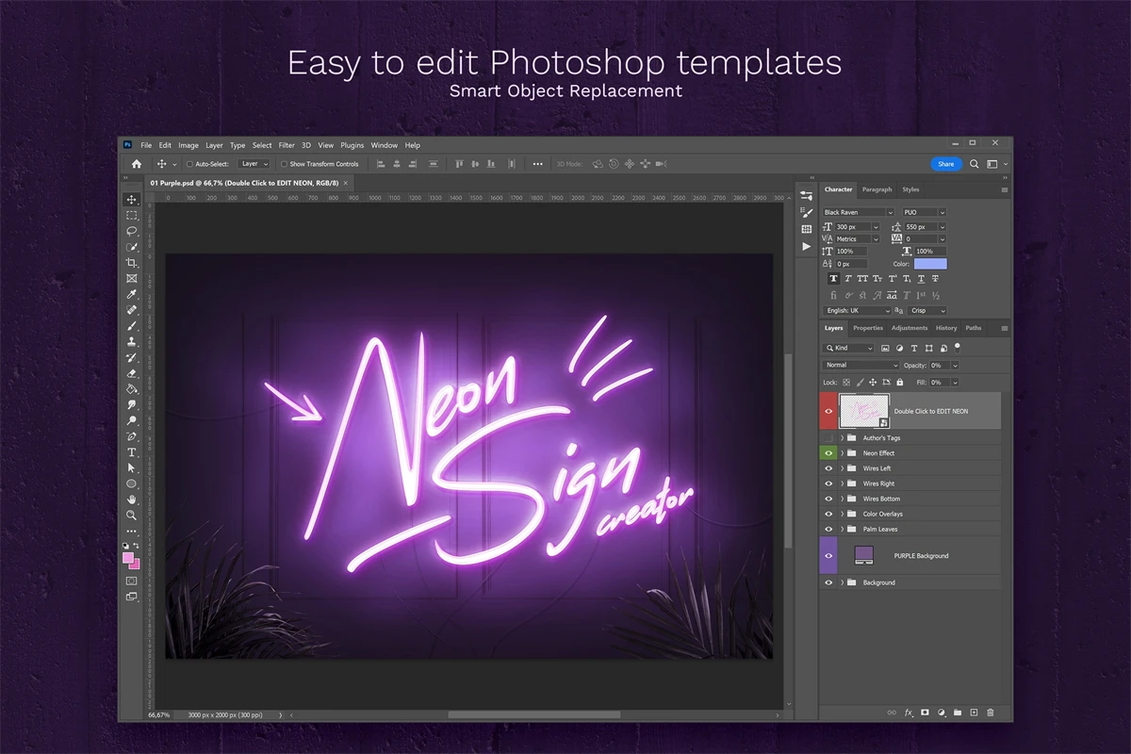Activate the Hand tool
Image resolution: width=1131 pixels, height=754 pixels.
[x=132, y=500]
